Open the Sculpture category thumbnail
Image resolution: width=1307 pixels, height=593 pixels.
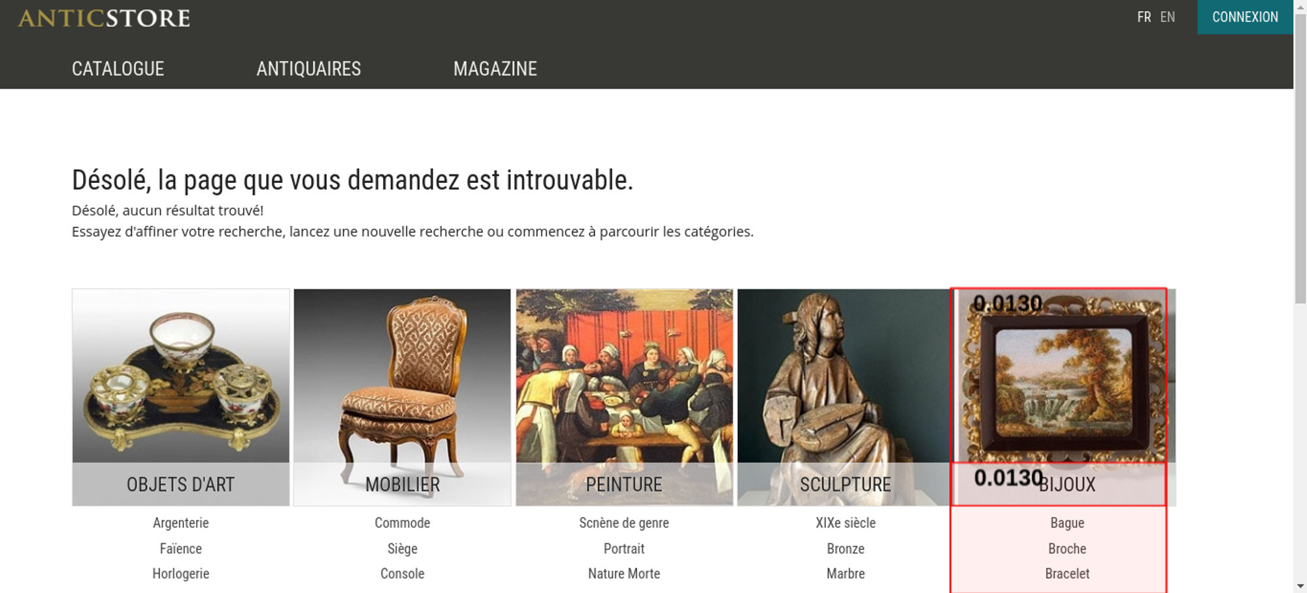[x=844, y=397]
